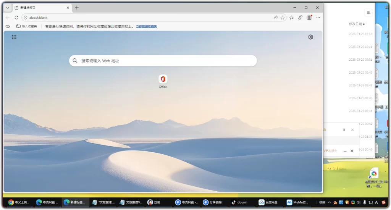Viewport: 391px width, 210px height.
Task: Open the browser profile avatar
Action: pos(309,18)
